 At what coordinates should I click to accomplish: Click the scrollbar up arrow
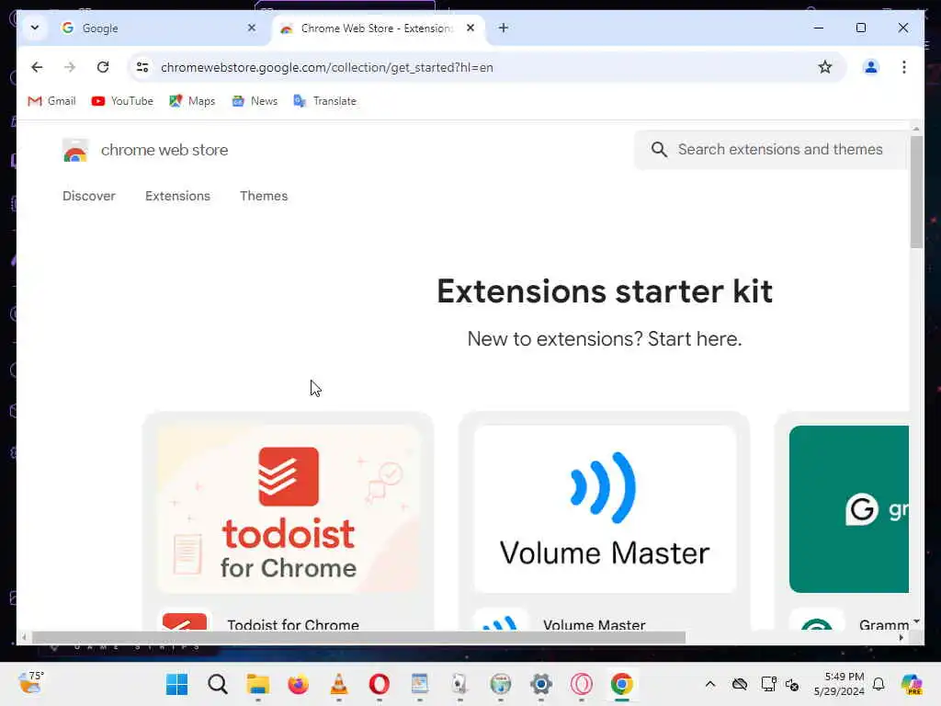916,129
